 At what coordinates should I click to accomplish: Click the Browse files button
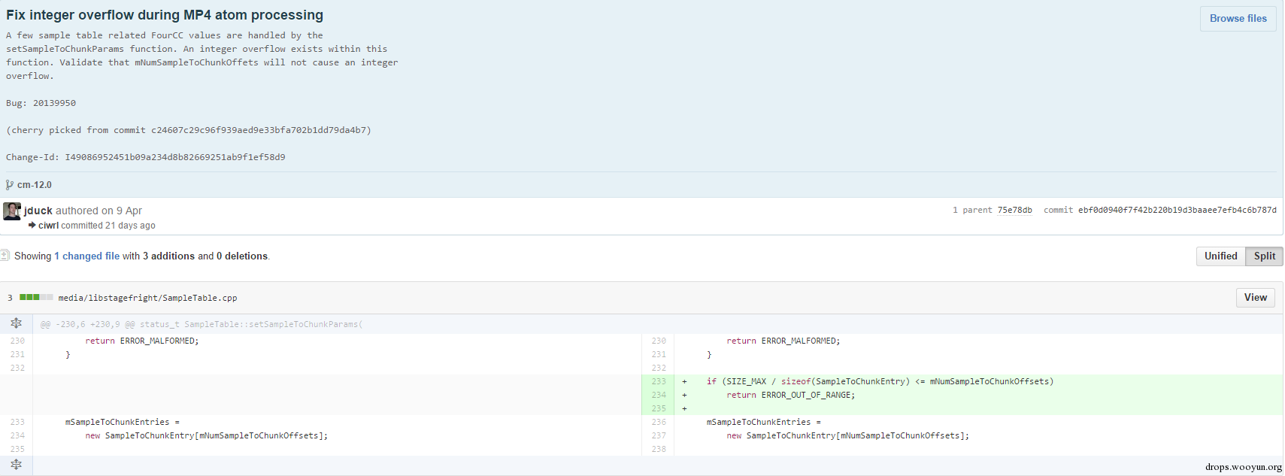pyautogui.click(x=1238, y=19)
